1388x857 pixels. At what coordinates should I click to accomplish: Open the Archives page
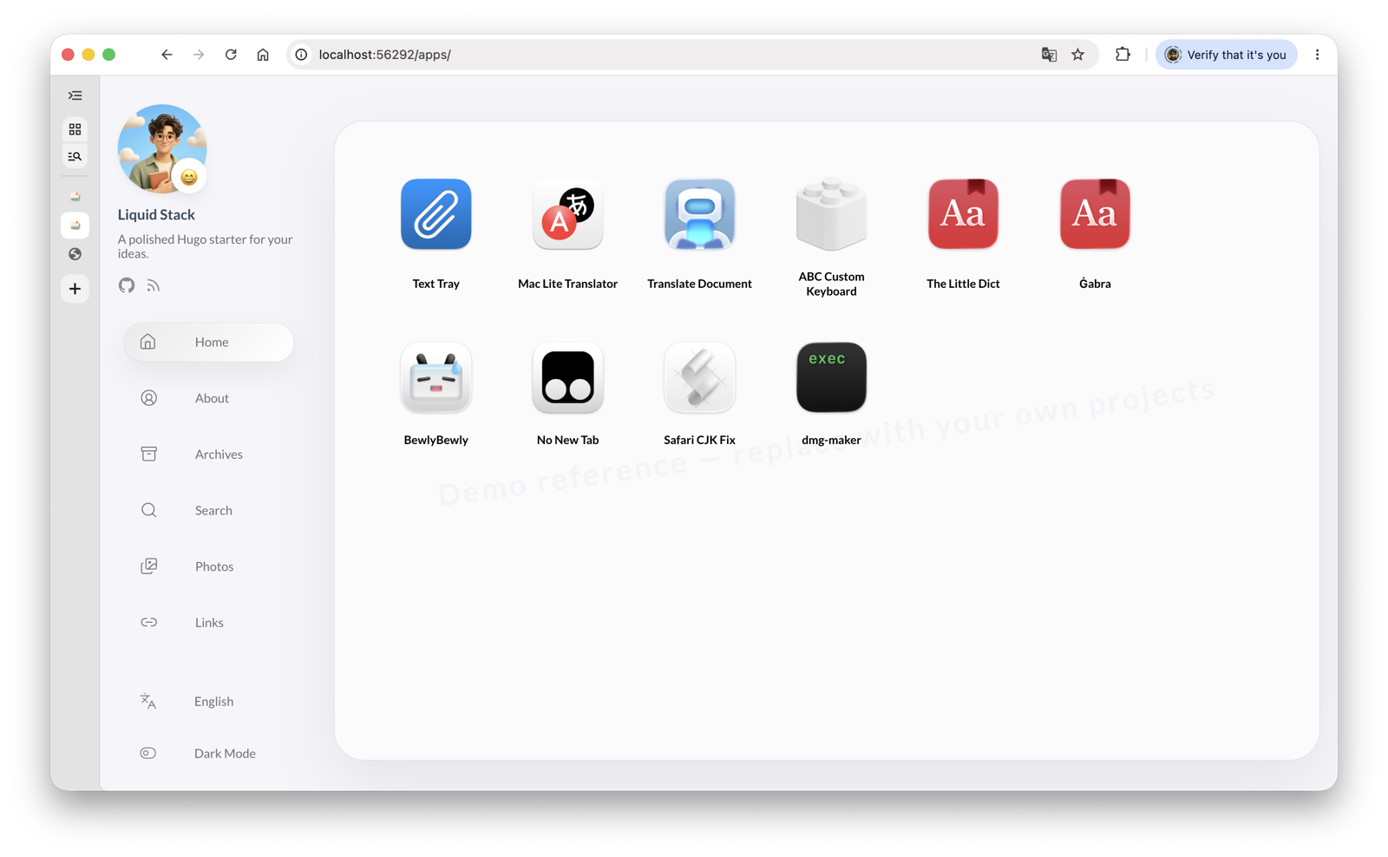[208, 455]
